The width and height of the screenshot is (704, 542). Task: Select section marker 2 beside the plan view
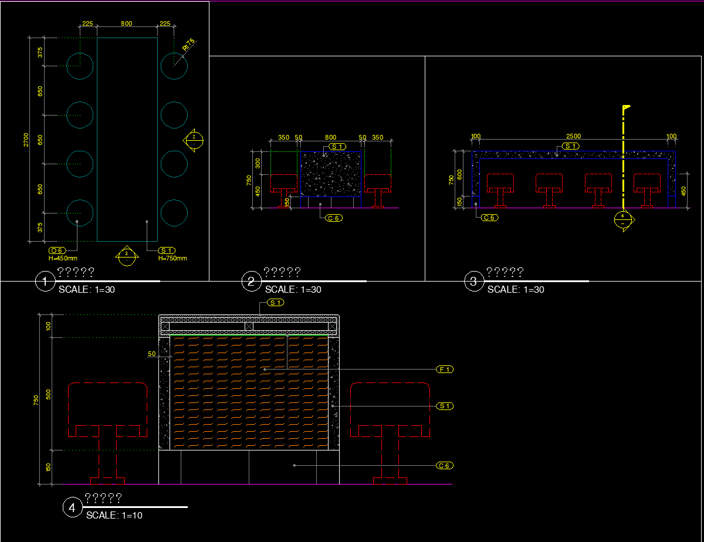194,139
